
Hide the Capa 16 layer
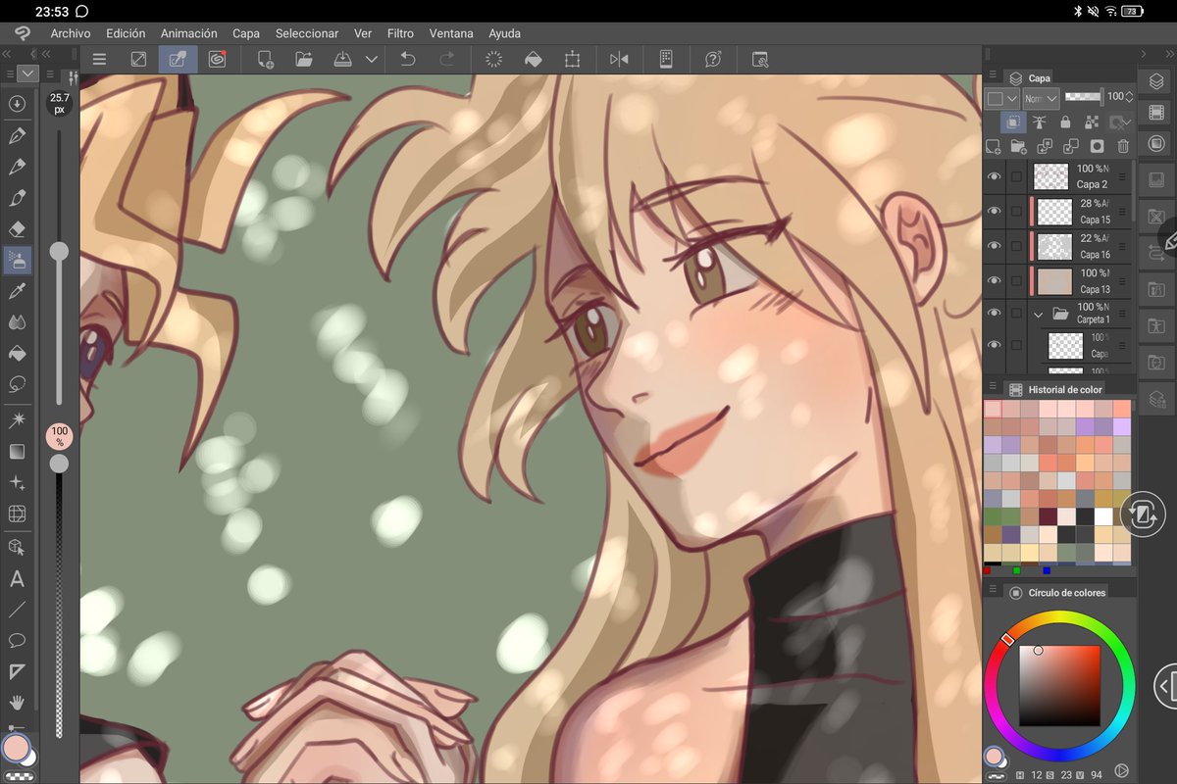pos(995,245)
